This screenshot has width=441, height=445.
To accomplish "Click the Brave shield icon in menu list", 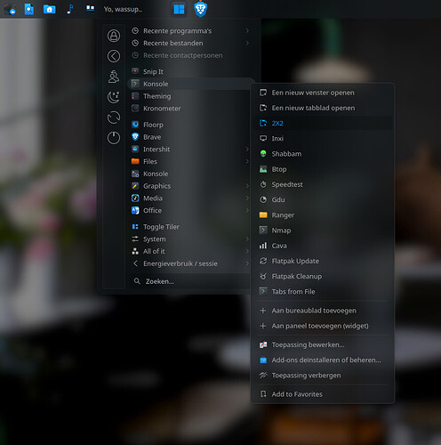I will click(135, 137).
